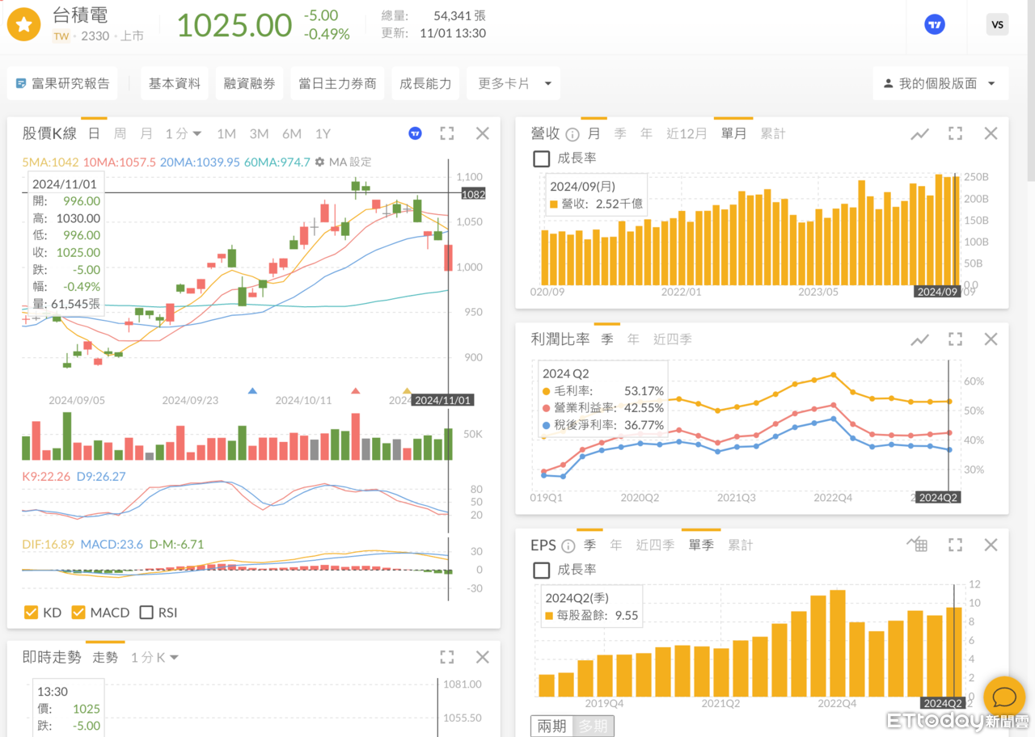Click the VS compare button
This screenshot has height=737, width=1035.
point(998,24)
